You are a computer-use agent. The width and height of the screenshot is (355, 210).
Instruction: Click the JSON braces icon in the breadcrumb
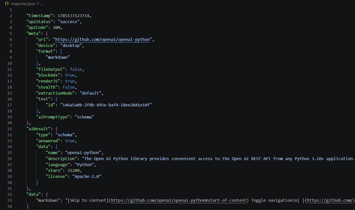(7, 4)
